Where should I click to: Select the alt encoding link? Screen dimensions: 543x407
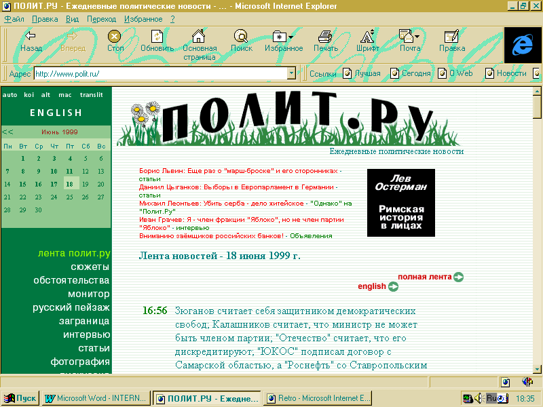(x=45, y=95)
